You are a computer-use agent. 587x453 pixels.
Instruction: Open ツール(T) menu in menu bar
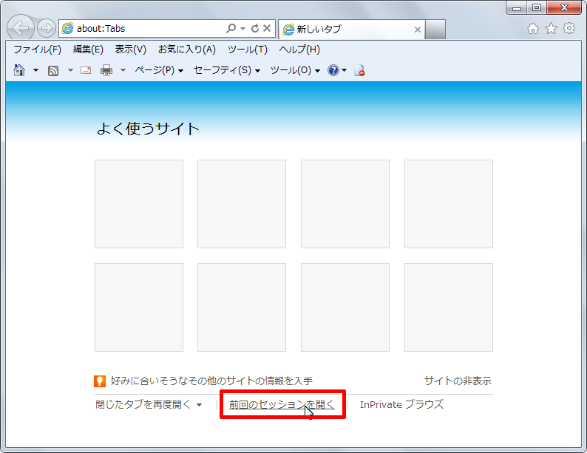[x=248, y=50]
